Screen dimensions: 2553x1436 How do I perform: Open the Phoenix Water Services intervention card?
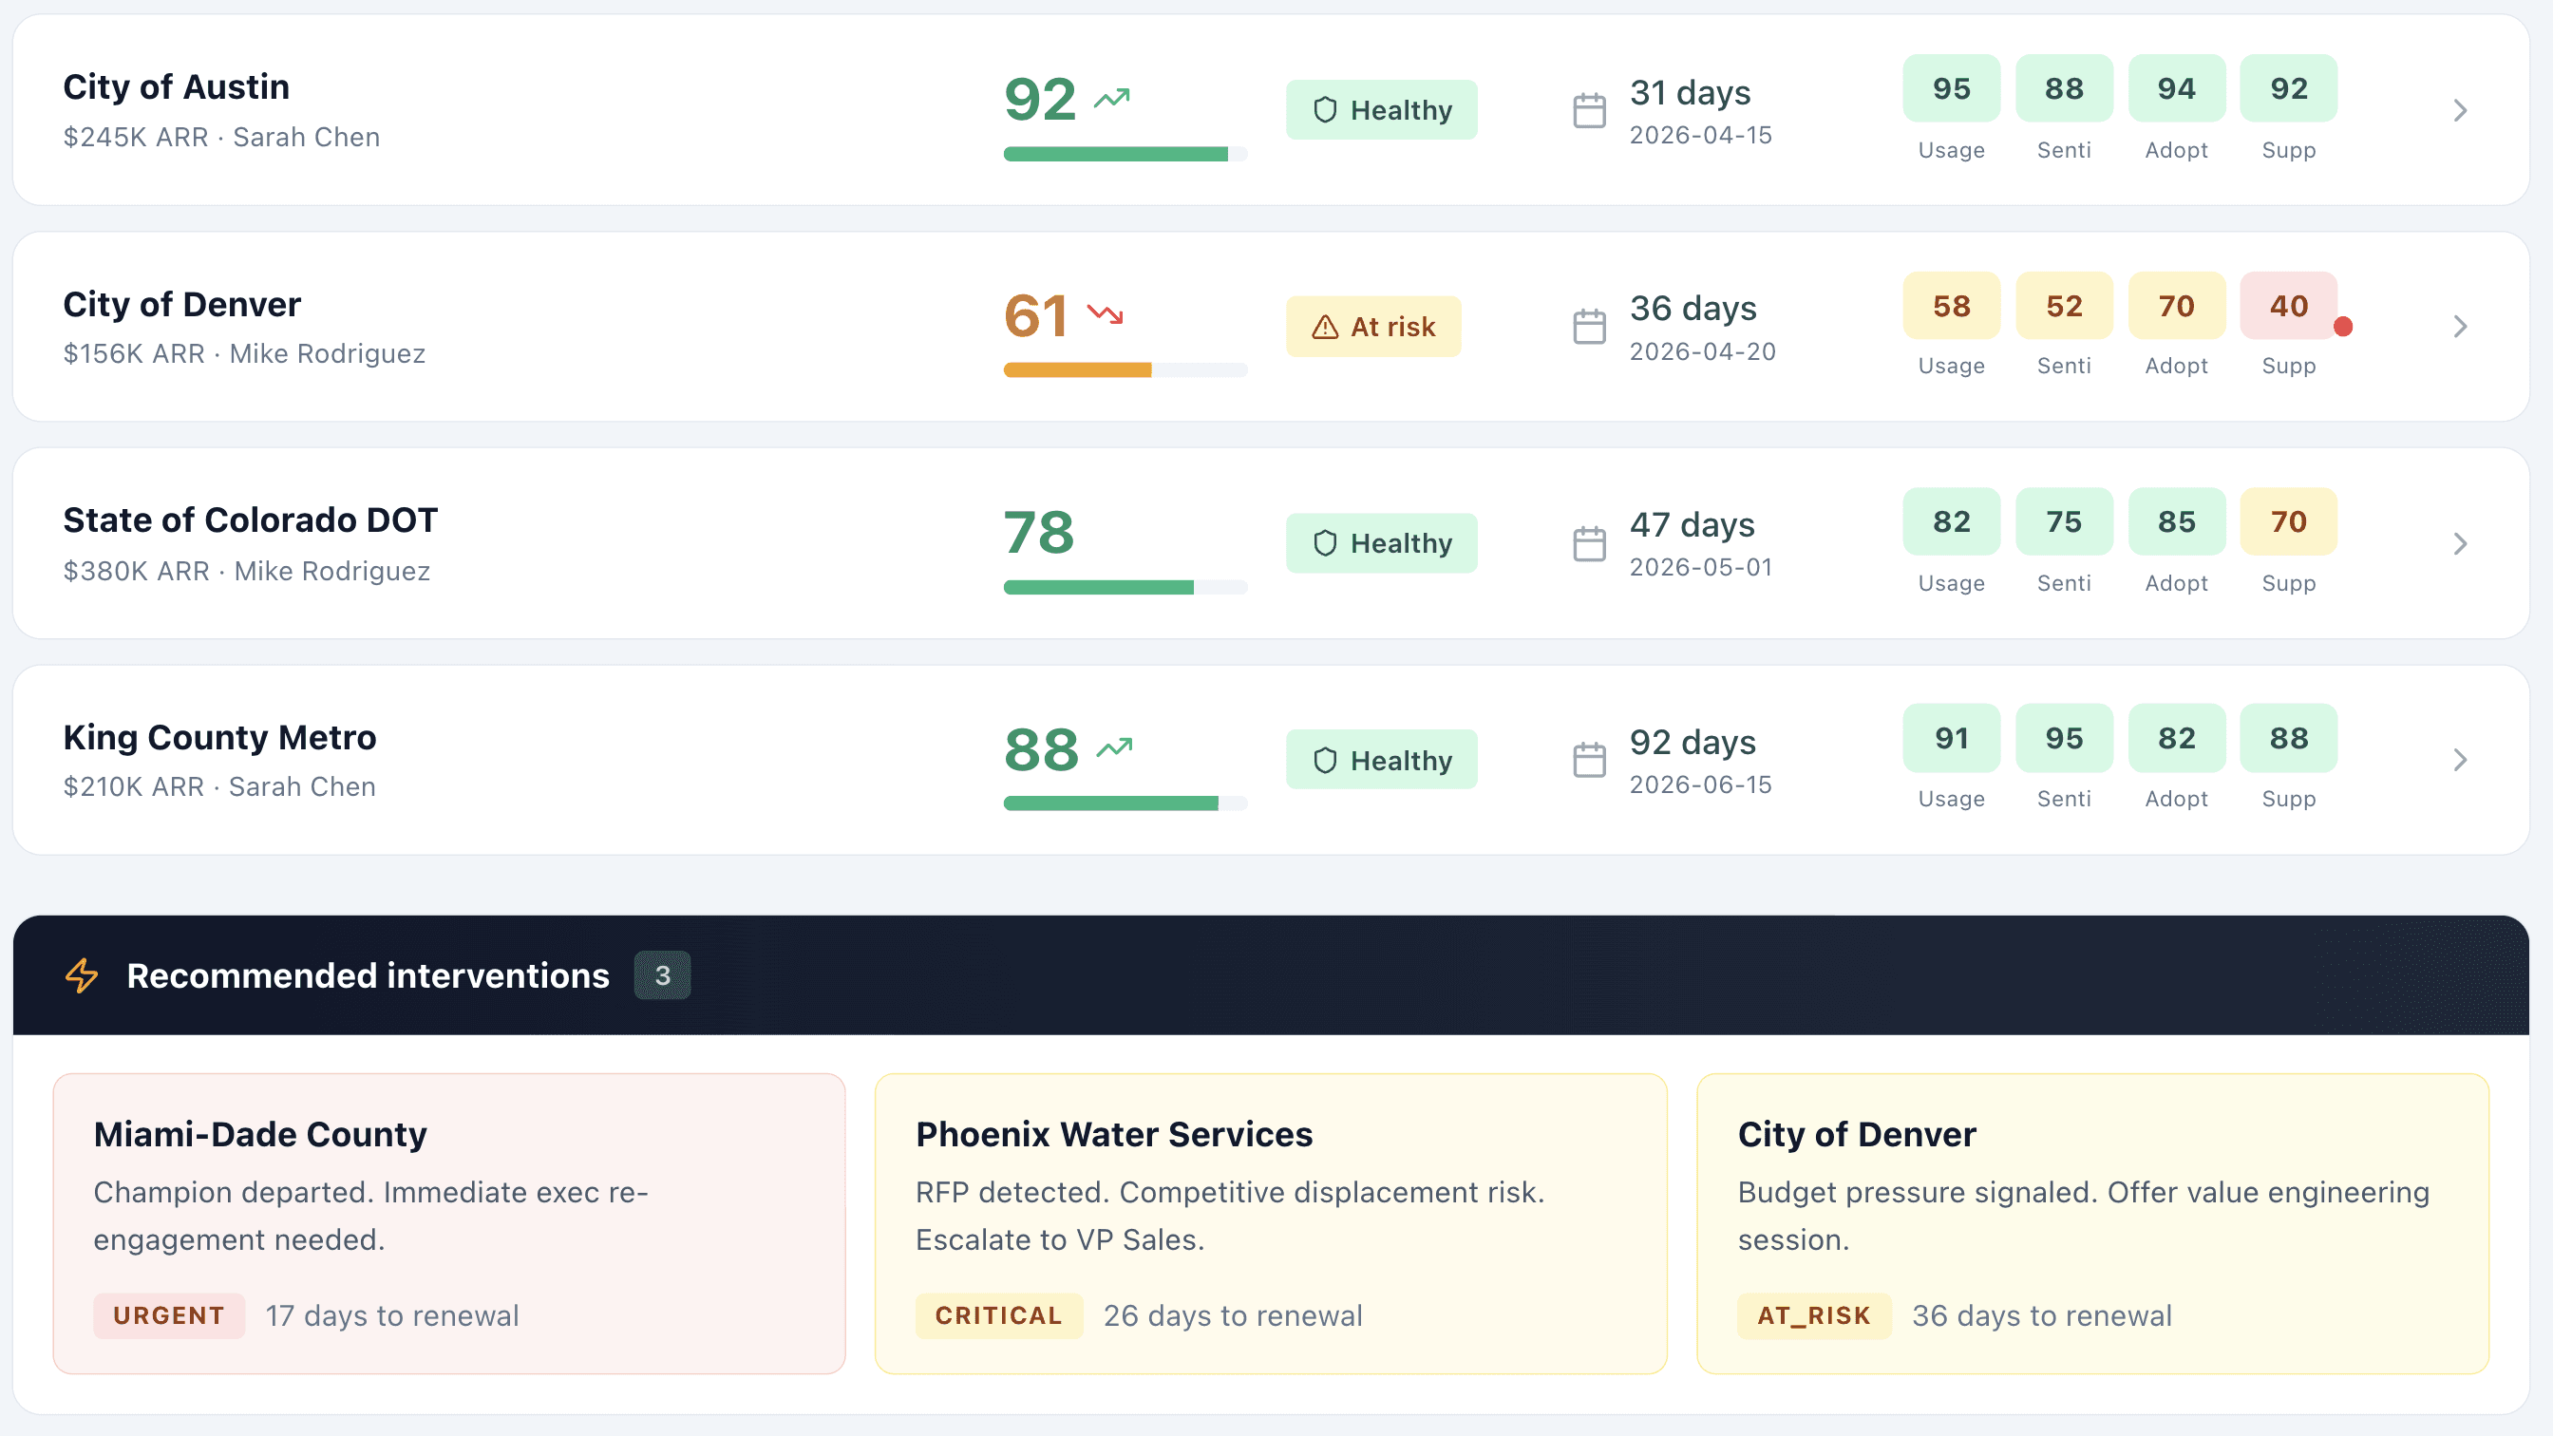[1271, 1223]
